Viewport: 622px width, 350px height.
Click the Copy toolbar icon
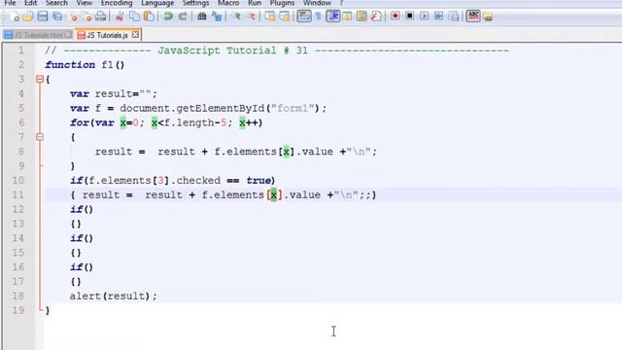coord(134,17)
